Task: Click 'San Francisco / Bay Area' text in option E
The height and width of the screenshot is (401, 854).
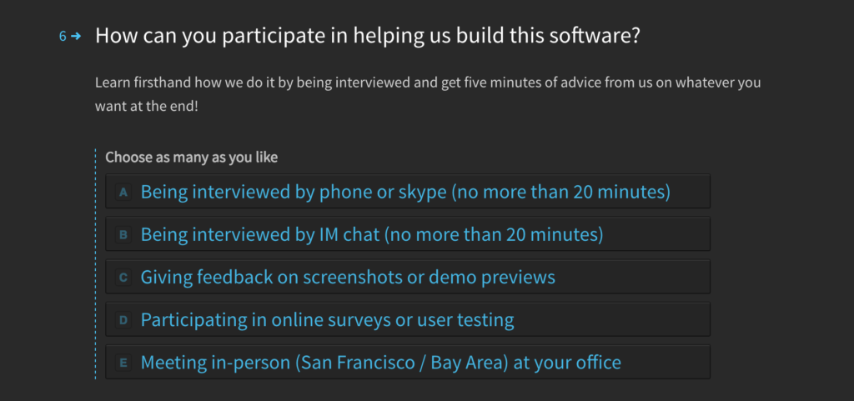Action: (401, 363)
